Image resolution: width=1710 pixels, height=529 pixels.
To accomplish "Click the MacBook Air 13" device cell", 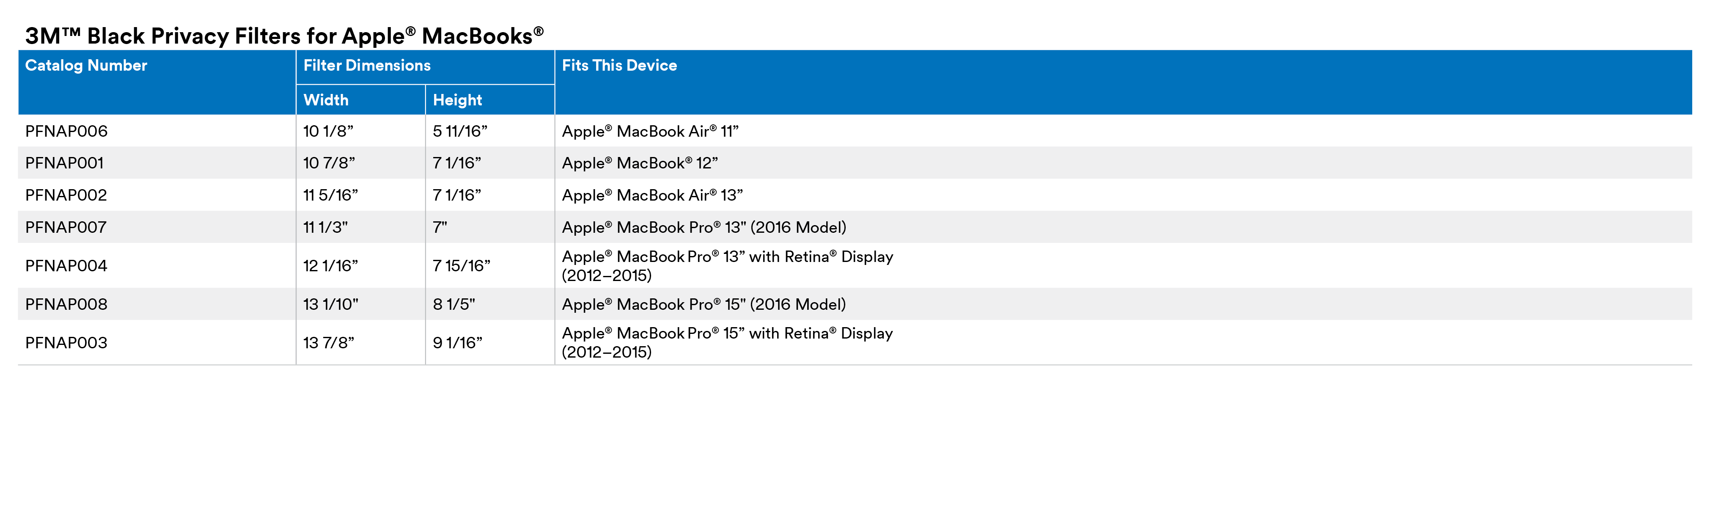I will pos(652,195).
